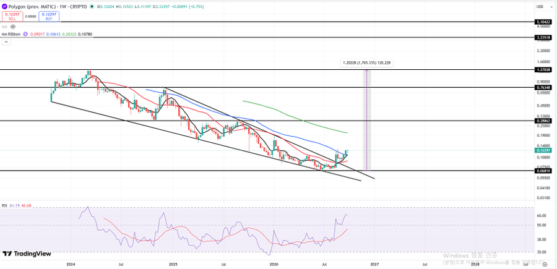This screenshot has width=557, height=269.
Task: Click the 0.28862 price line label
Action: coord(544,121)
